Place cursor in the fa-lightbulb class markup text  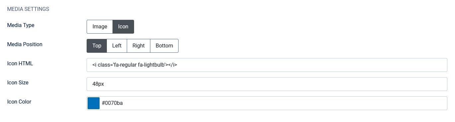(x=135, y=65)
